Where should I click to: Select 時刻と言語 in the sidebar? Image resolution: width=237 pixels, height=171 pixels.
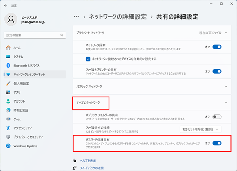21,110
